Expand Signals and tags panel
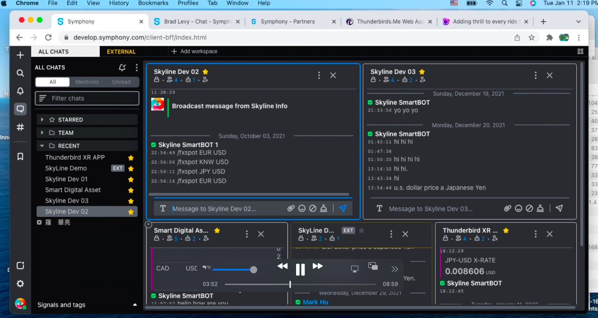The image size is (598, 318). point(134,305)
